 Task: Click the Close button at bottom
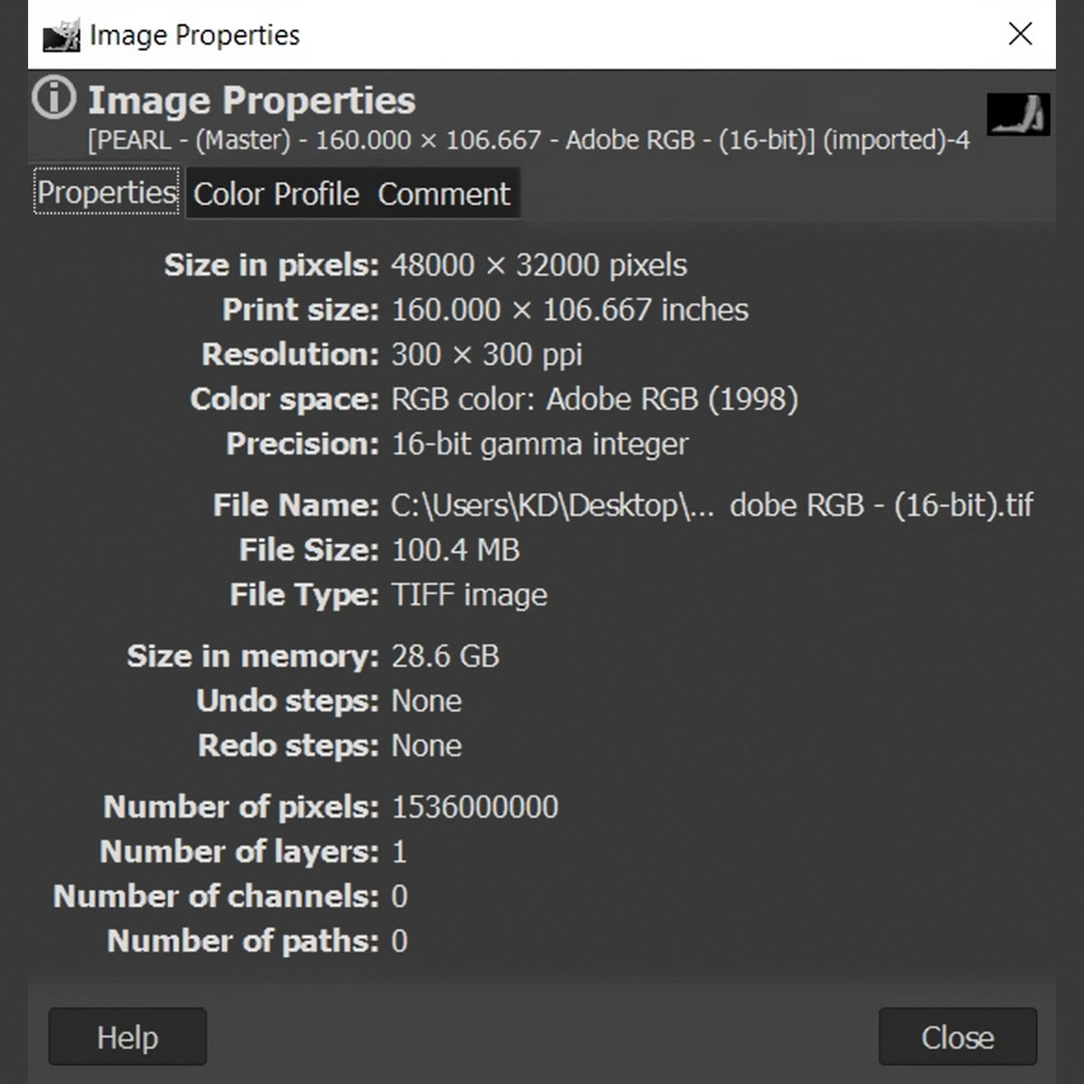958,1037
